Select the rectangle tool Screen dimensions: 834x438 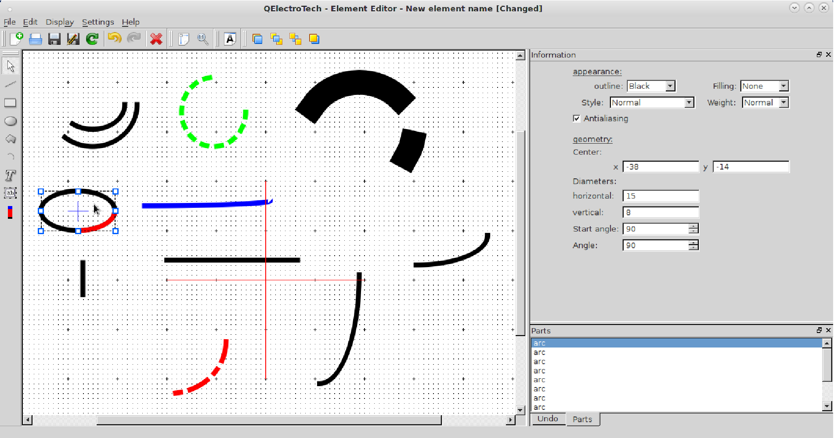10,103
